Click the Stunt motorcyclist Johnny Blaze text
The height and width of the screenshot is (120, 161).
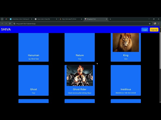[x=80, y=93]
